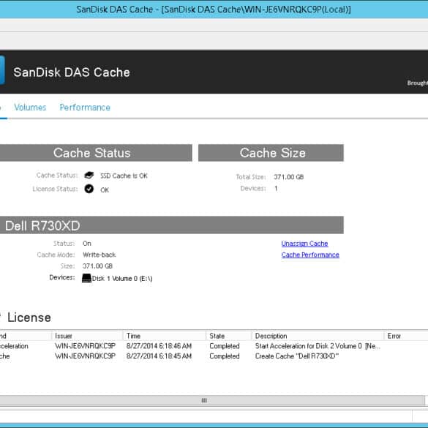
Task: Click the License section heading
Action: click(29, 318)
